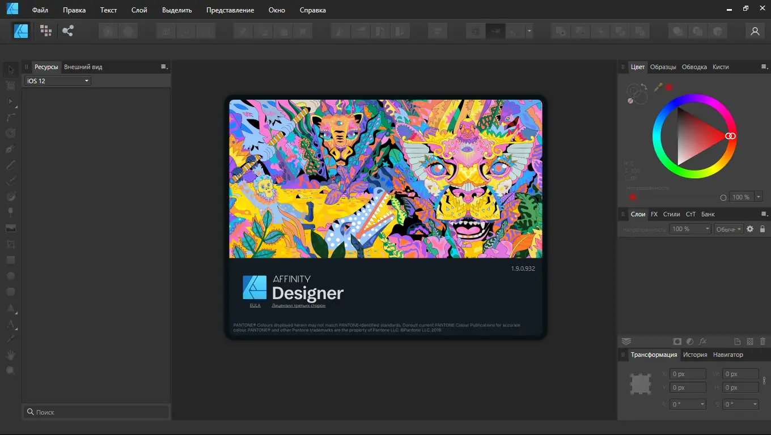Select the Artistic Text tool
The width and height of the screenshot is (771, 435).
[x=10, y=325]
